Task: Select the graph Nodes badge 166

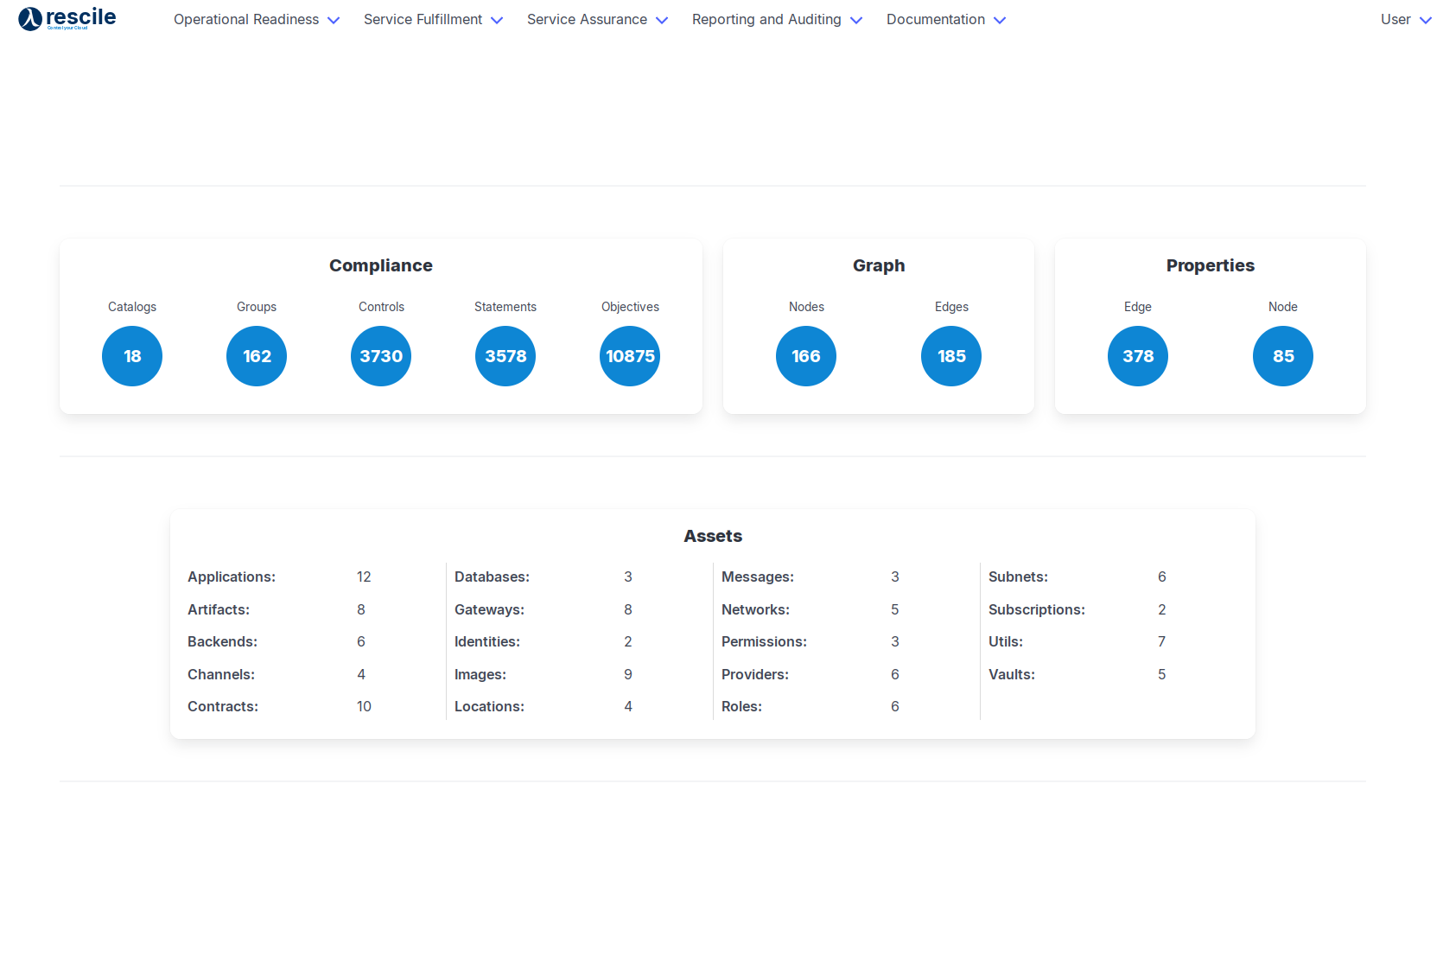Action: coord(806,356)
